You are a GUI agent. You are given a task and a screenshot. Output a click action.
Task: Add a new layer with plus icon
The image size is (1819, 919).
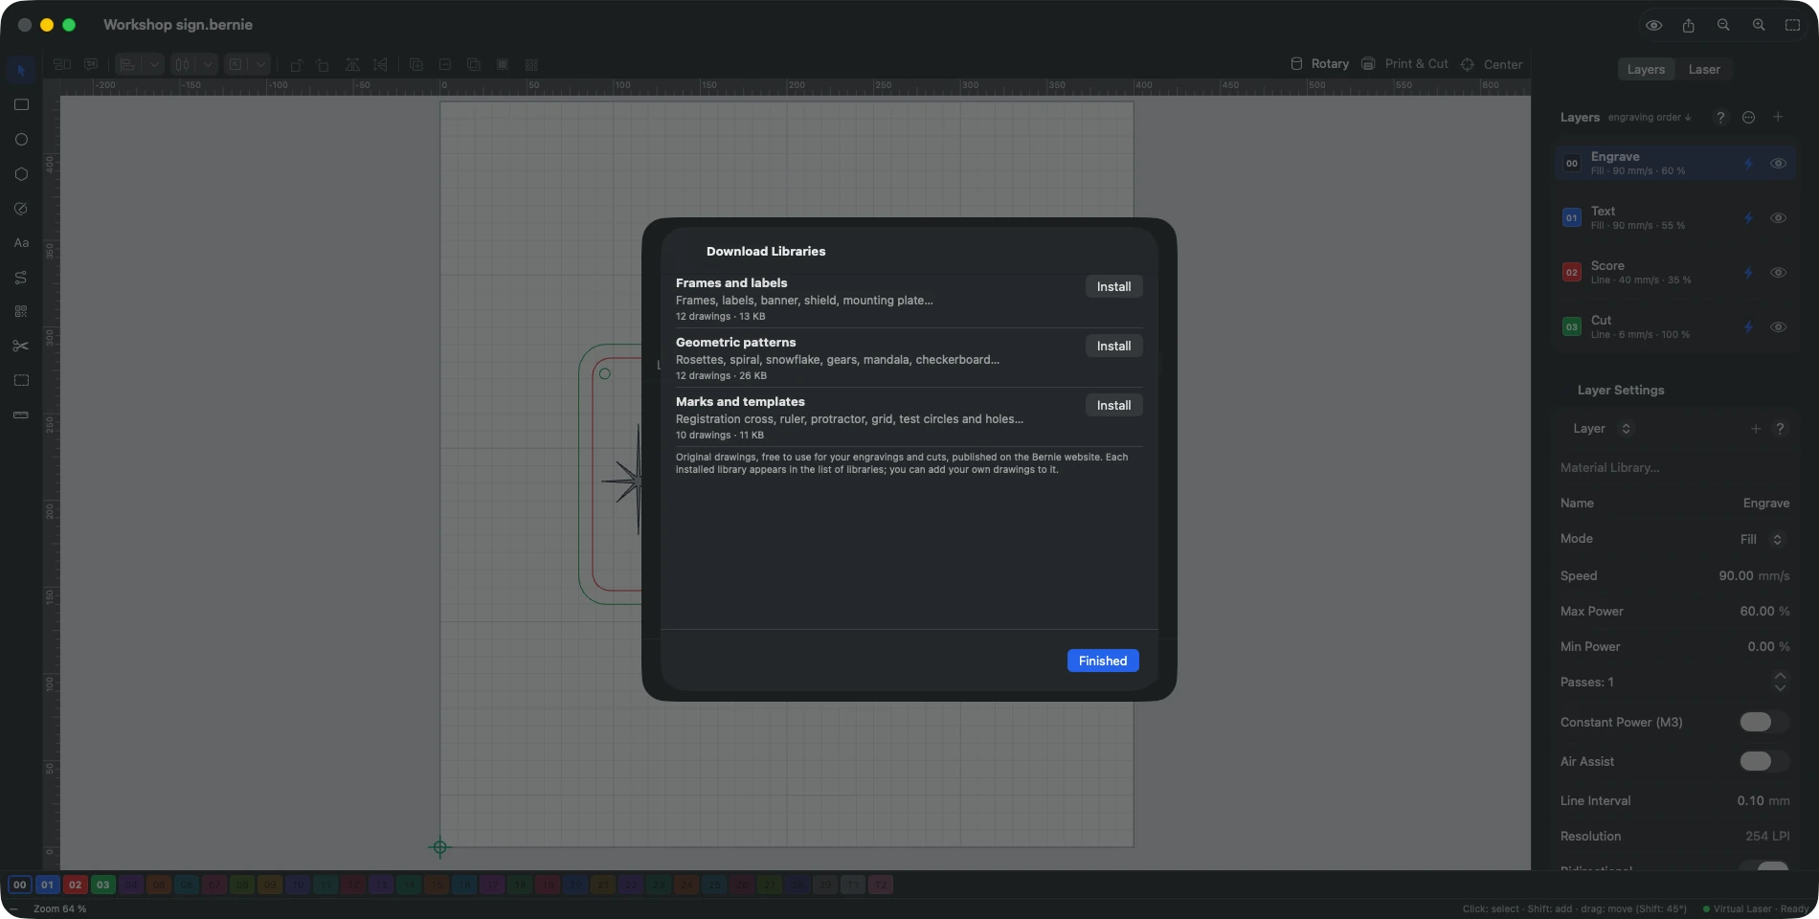click(x=1778, y=117)
